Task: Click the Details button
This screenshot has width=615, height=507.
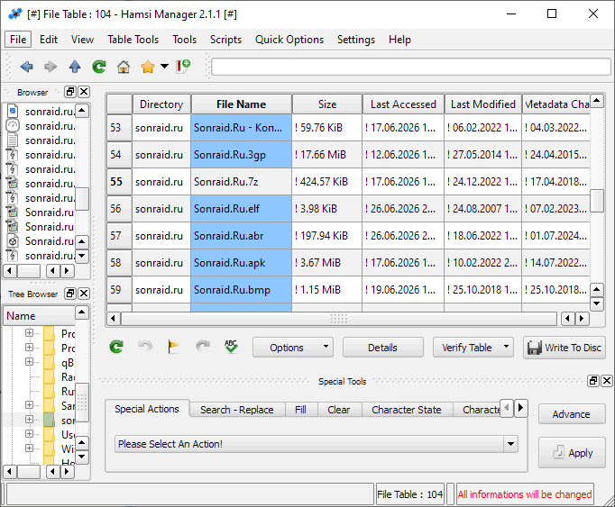Action: pyautogui.click(x=383, y=348)
